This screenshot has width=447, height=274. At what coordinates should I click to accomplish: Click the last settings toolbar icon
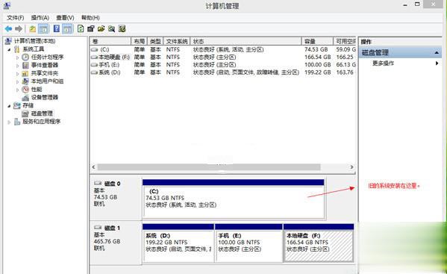click(x=122, y=29)
